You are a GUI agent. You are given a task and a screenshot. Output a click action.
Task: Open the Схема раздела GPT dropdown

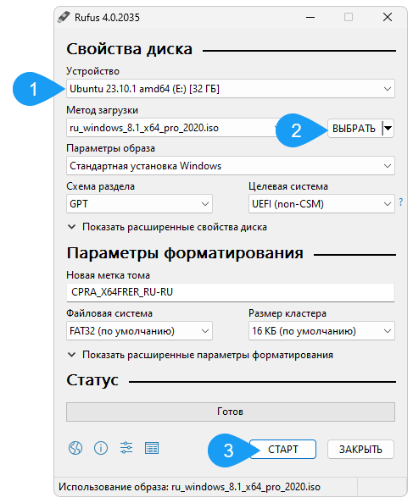(139, 204)
